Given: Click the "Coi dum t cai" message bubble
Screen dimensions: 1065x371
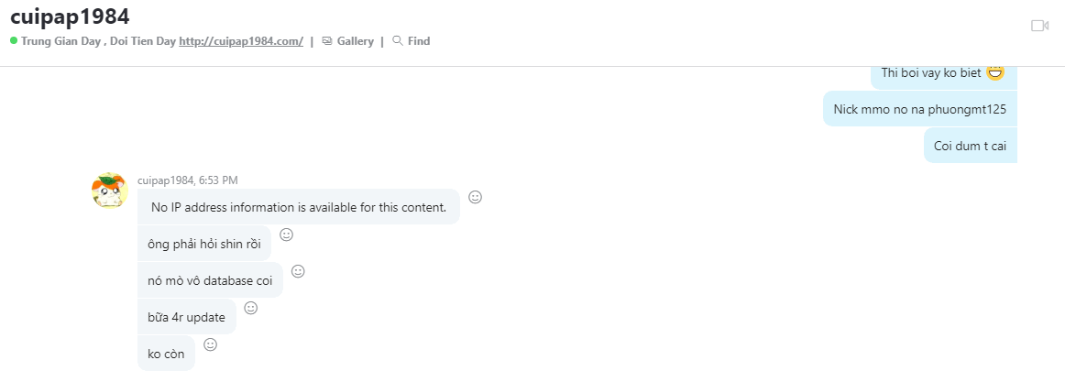Looking at the screenshot, I should [x=970, y=146].
